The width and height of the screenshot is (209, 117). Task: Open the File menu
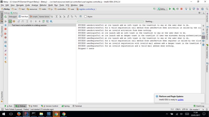click(x=2, y=5)
